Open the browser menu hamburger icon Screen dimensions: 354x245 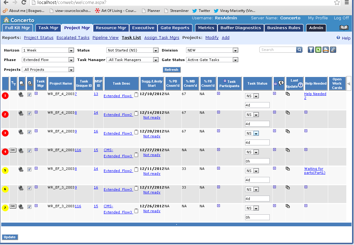[347, 2]
